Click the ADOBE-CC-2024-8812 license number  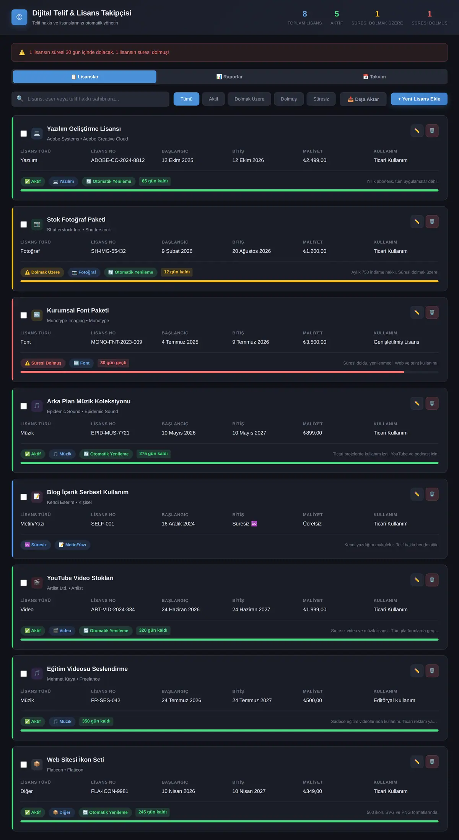(x=118, y=160)
